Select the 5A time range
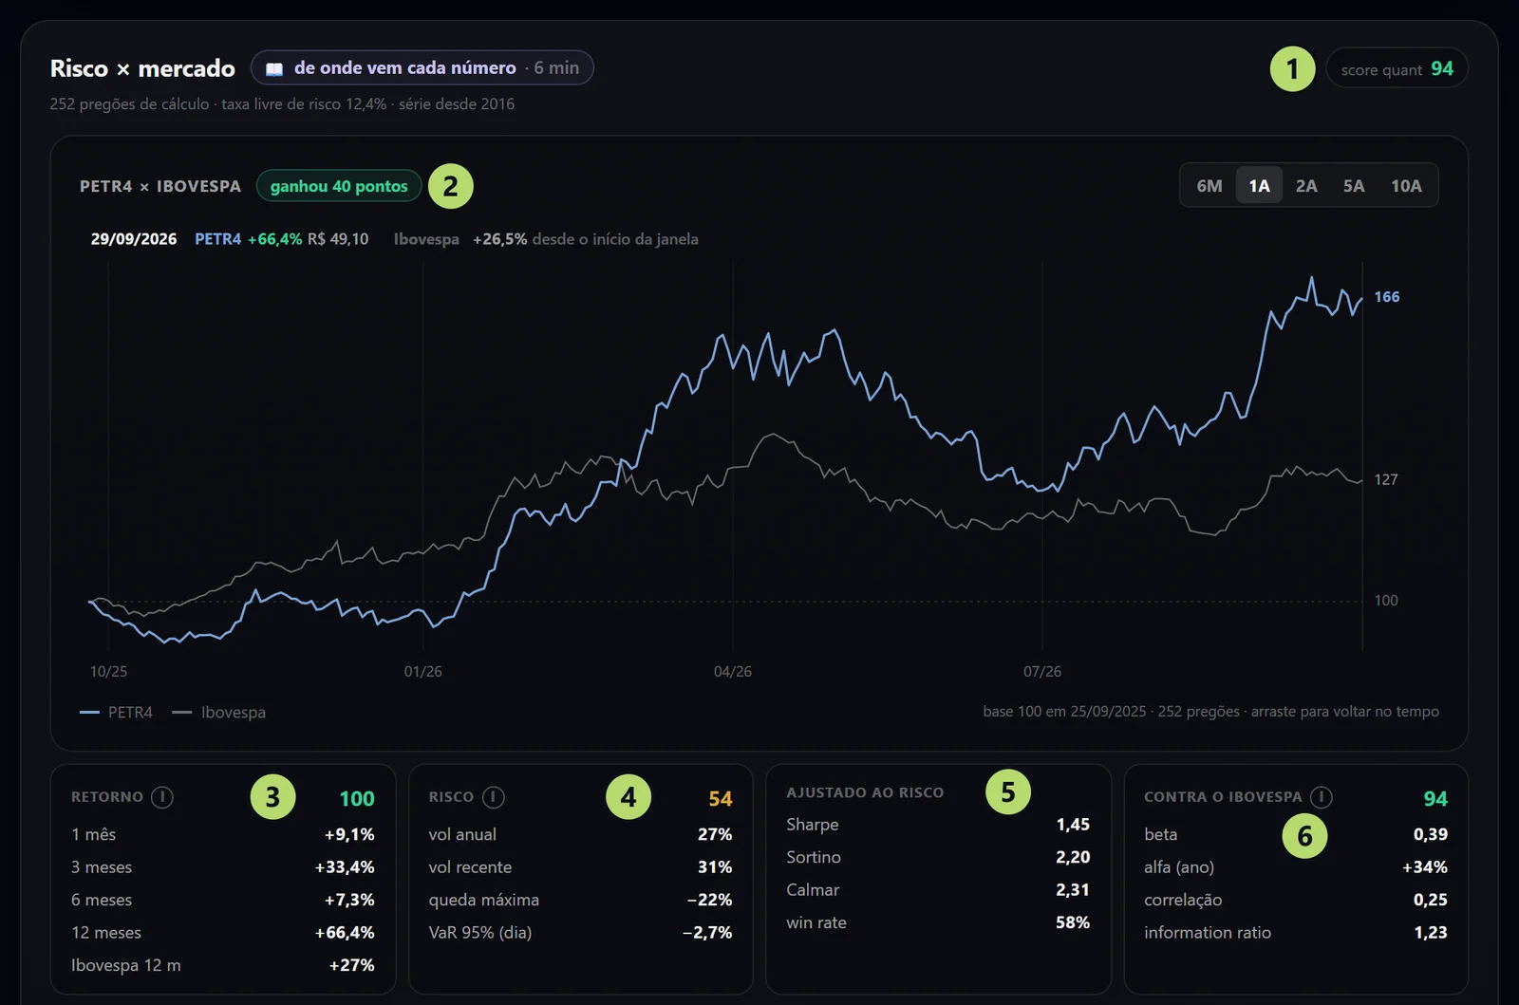The width and height of the screenshot is (1519, 1005). (1354, 186)
